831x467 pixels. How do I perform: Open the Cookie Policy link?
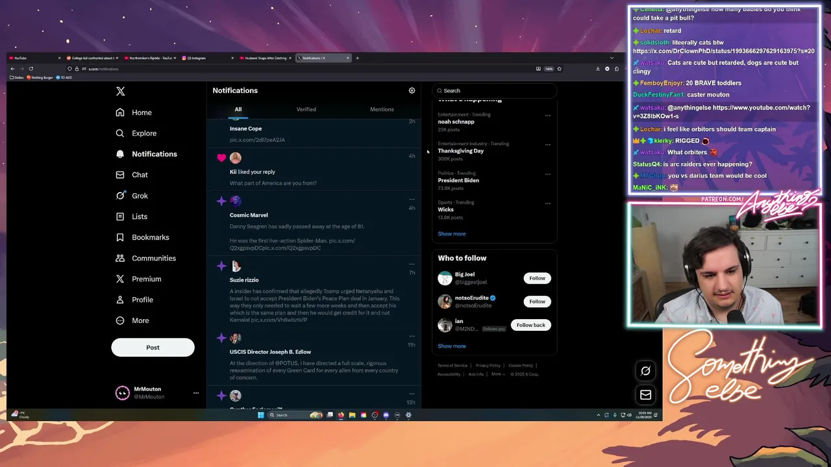click(x=521, y=366)
